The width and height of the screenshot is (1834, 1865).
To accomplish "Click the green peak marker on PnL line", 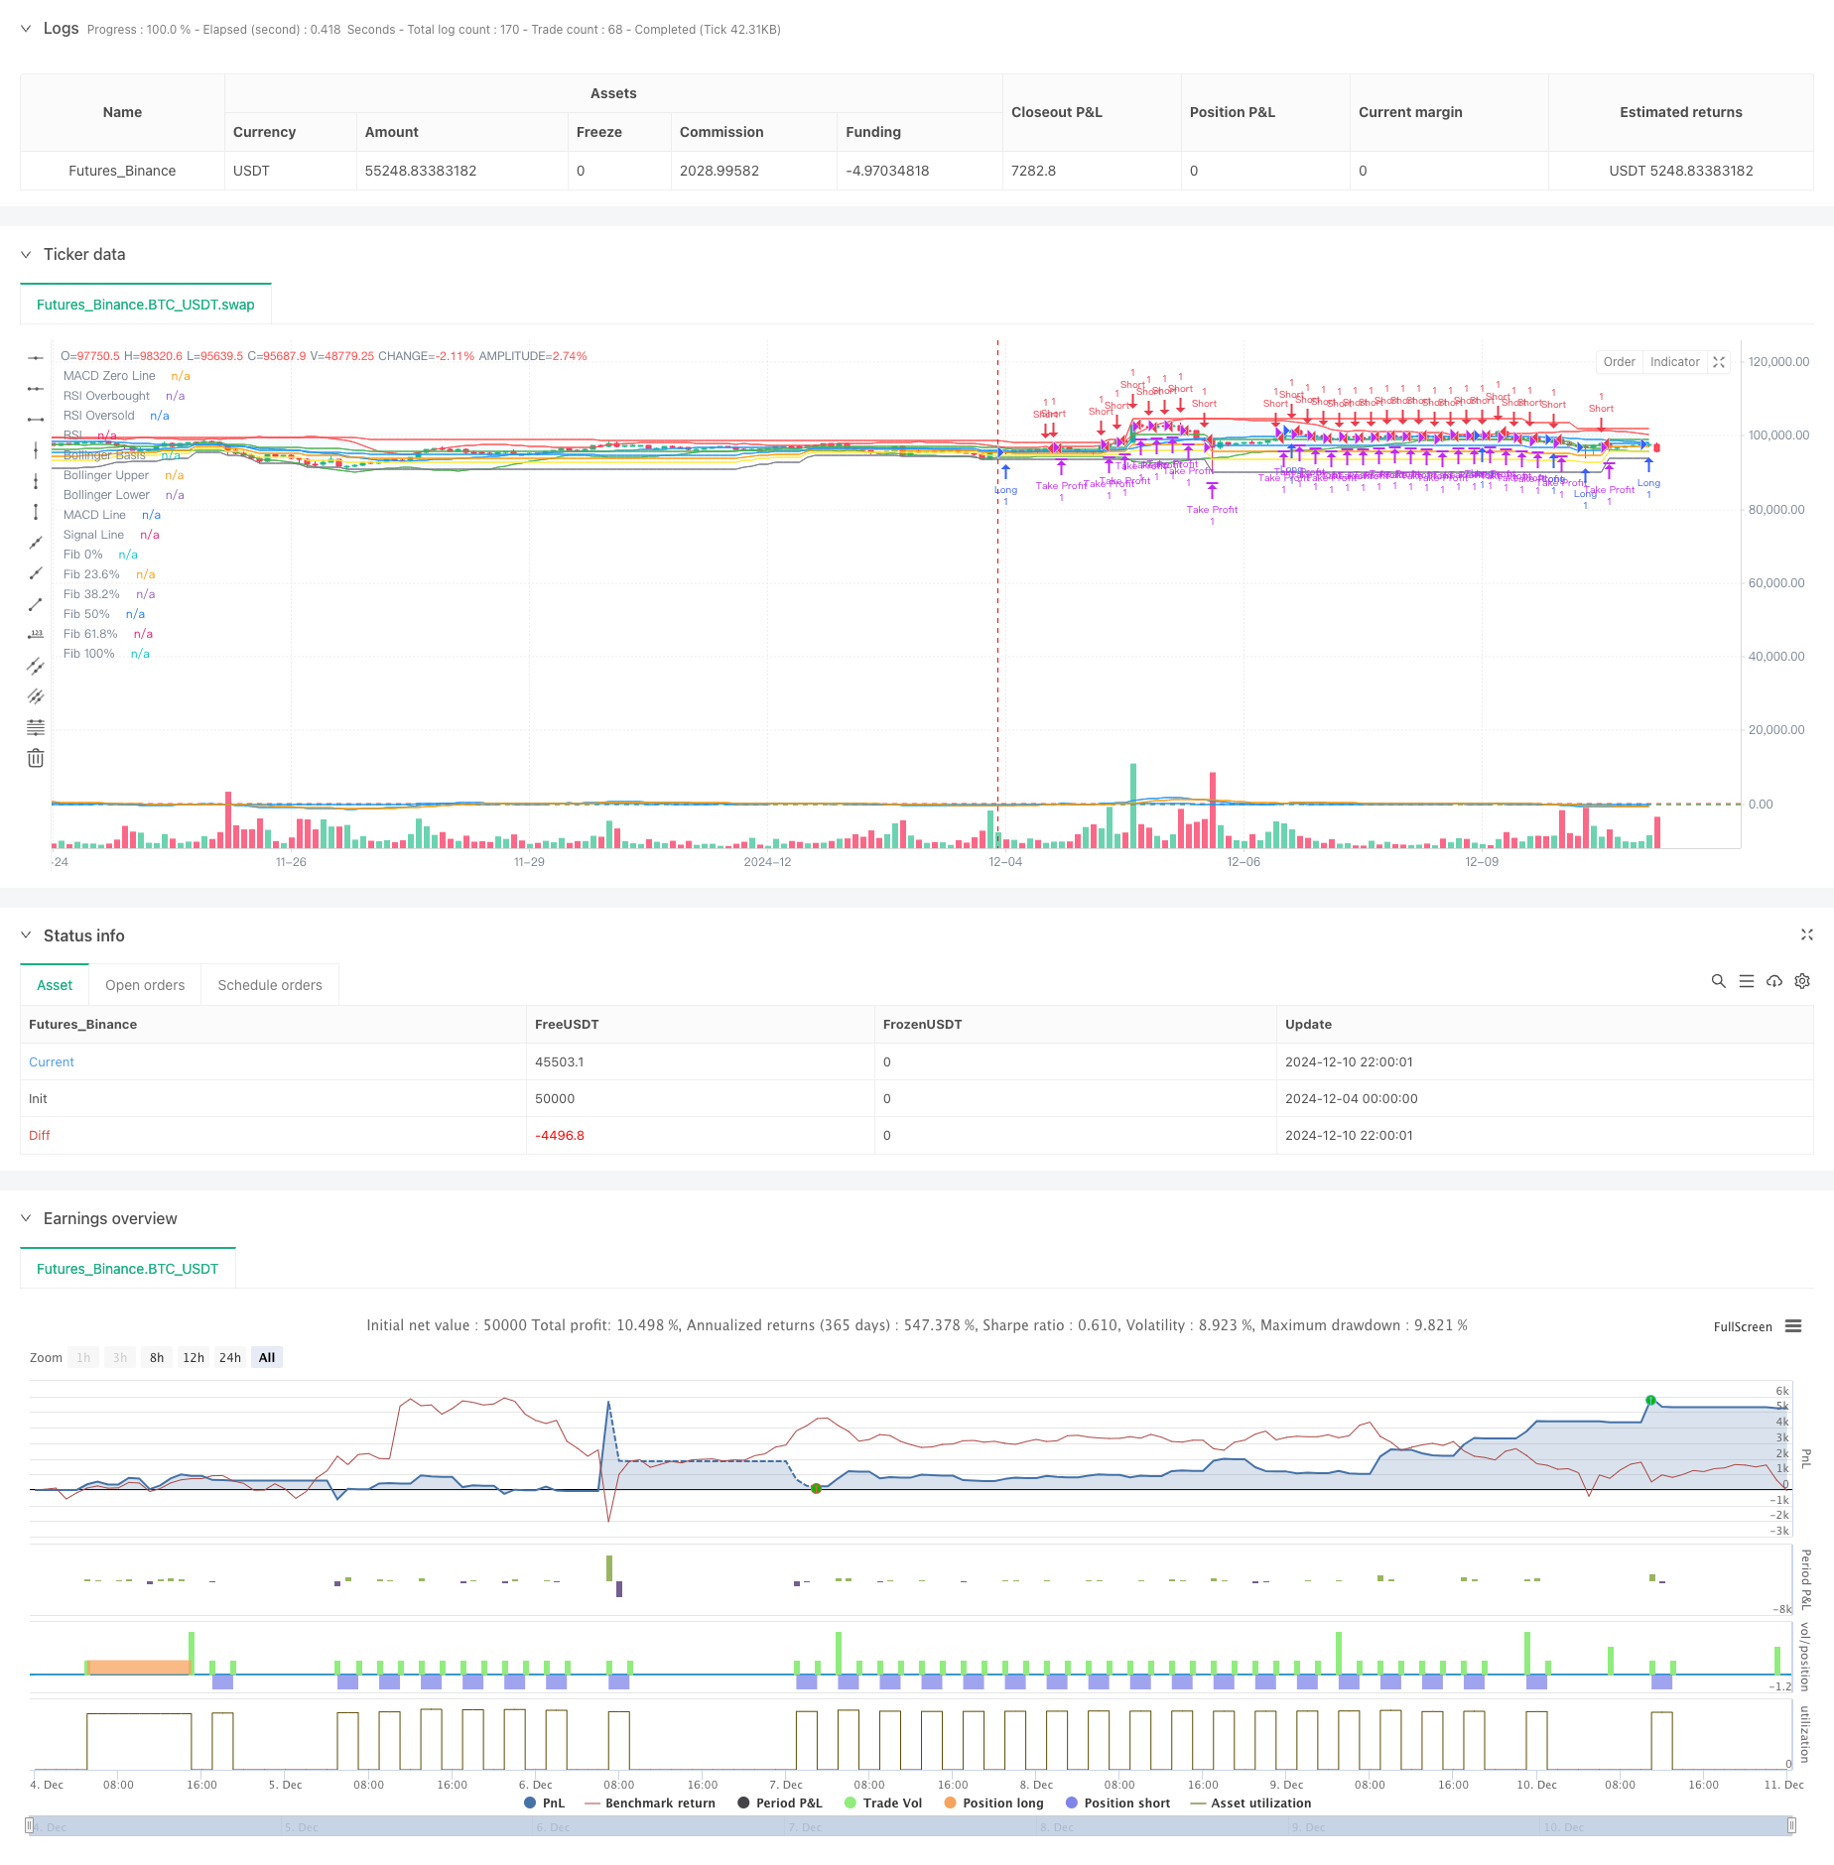I will coord(1650,1400).
